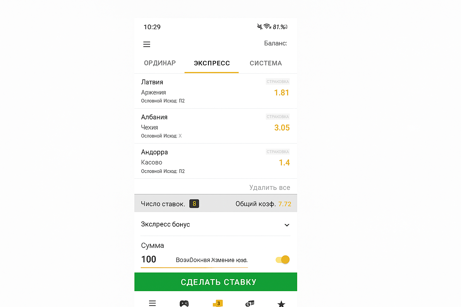Tap the coins icon in bottom bar
The image size is (461, 307).
(x=250, y=303)
